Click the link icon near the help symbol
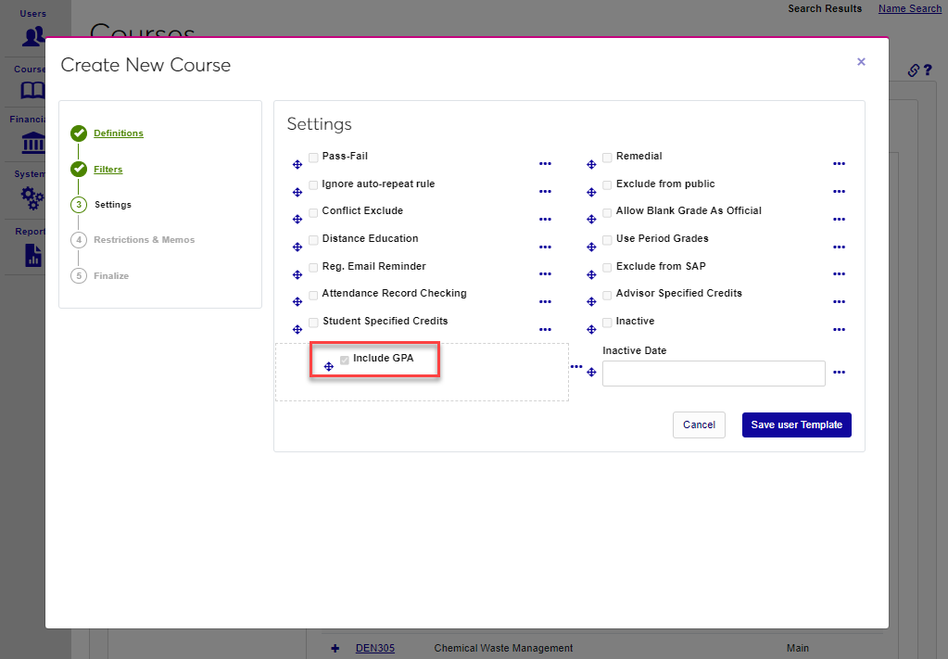Viewport: 948px width, 659px height. coord(913,70)
